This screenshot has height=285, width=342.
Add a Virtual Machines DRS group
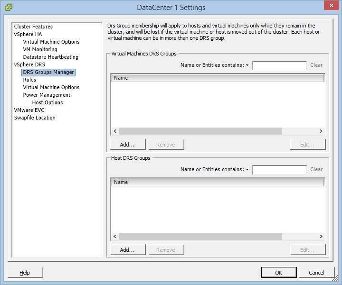tap(128, 145)
